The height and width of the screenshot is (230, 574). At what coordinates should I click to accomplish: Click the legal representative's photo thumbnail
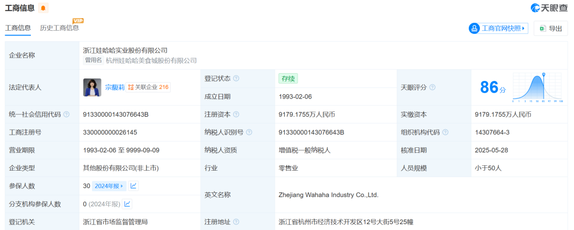click(92, 87)
